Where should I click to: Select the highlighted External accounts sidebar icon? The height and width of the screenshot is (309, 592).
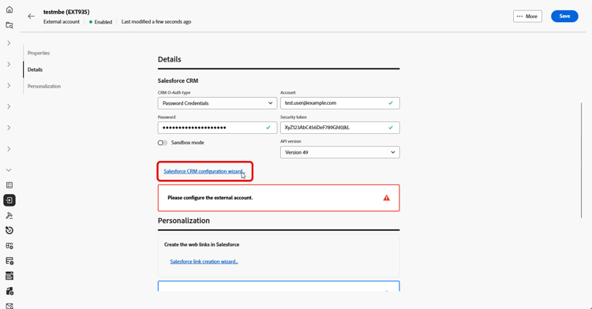(x=9, y=200)
